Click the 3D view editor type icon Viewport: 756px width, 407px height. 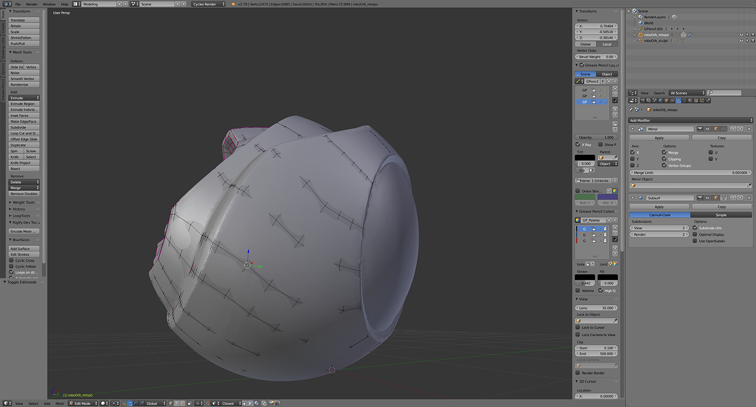click(7, 403)
